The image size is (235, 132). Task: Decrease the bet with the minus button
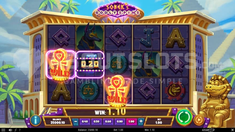pos(76,121)
